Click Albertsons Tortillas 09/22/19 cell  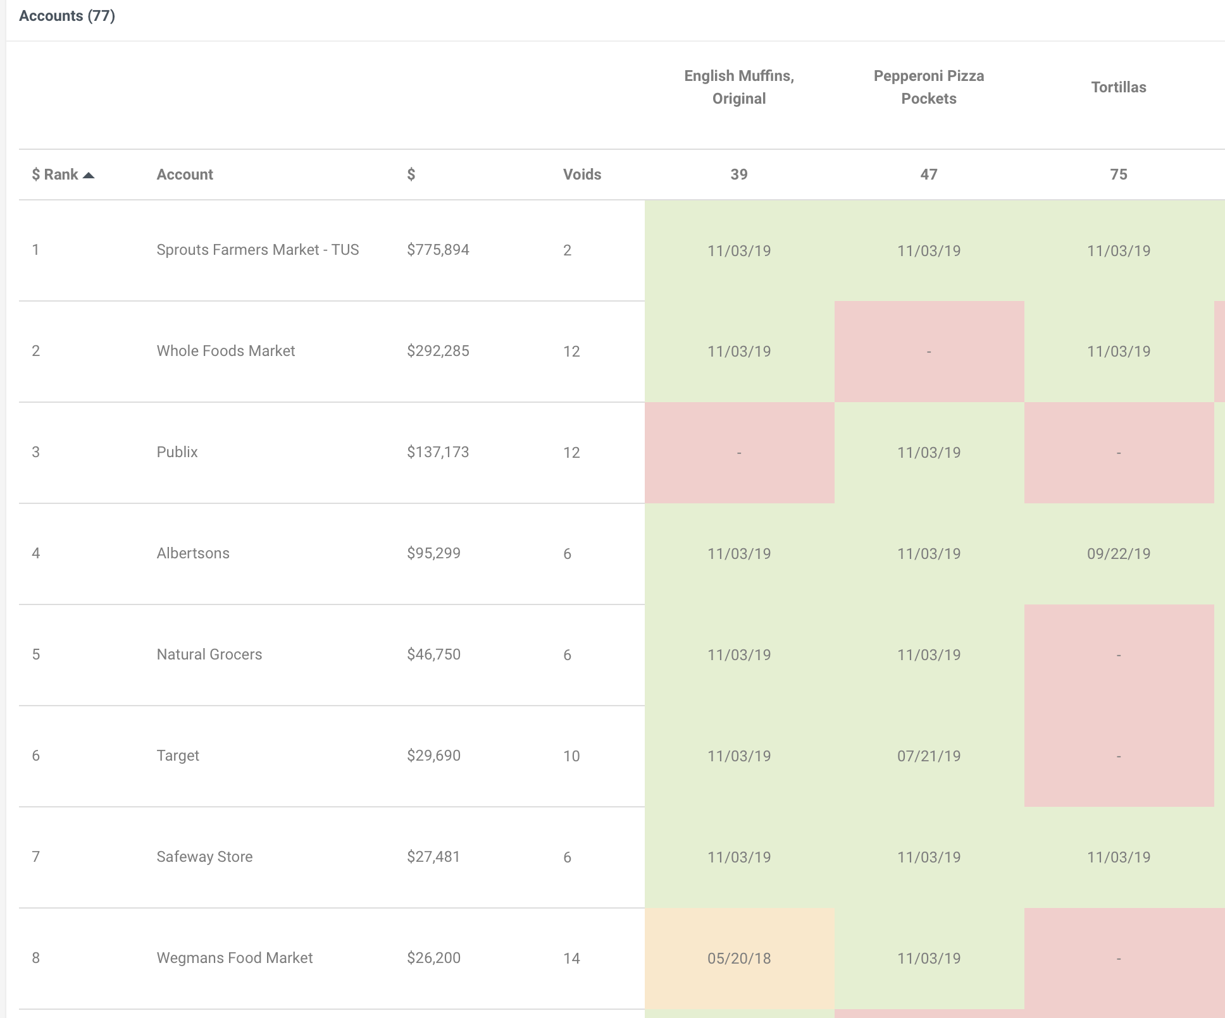point(1119,554)
